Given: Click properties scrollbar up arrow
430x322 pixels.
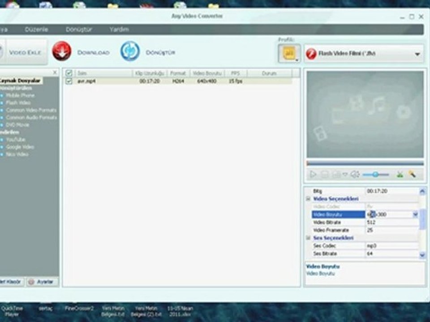Looking at the screenshot, I should (422, 191).
